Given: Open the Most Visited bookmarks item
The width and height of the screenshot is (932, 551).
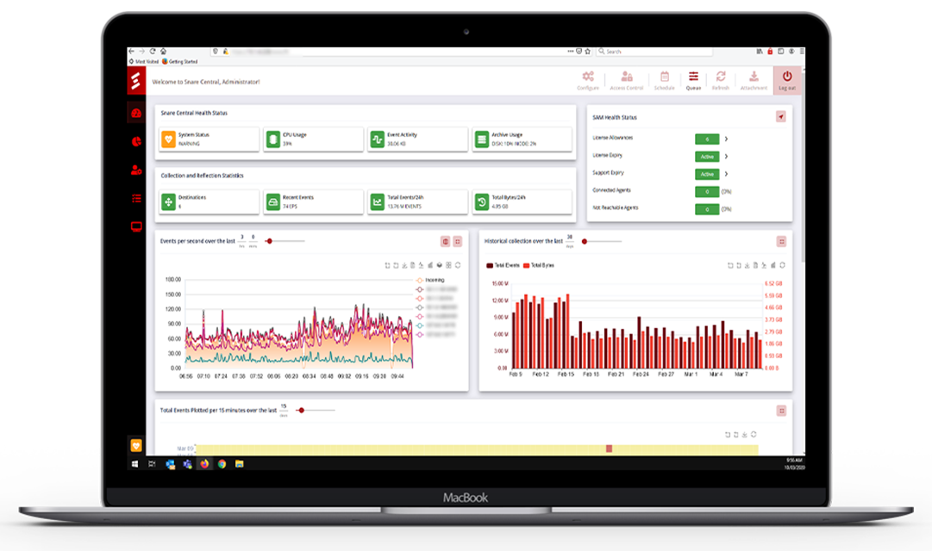Looking at the screenshot, I should pos(144,61).
